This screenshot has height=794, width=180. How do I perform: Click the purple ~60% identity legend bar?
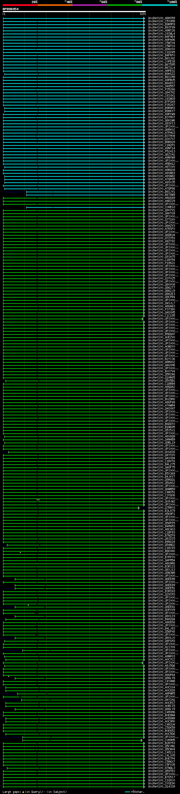coord(90,5)
